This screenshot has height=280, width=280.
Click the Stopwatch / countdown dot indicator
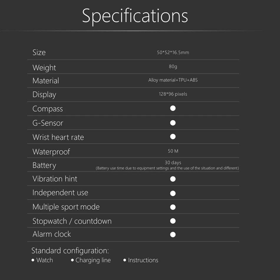coord(173,221)
